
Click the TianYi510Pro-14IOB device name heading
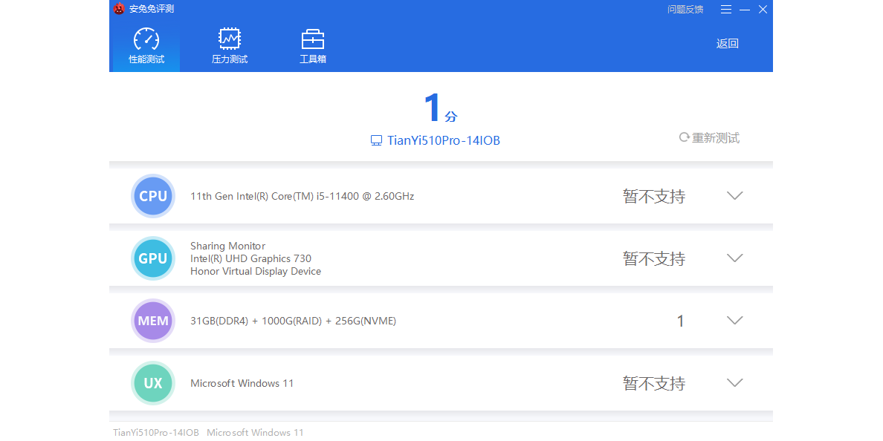coord(444,140)
